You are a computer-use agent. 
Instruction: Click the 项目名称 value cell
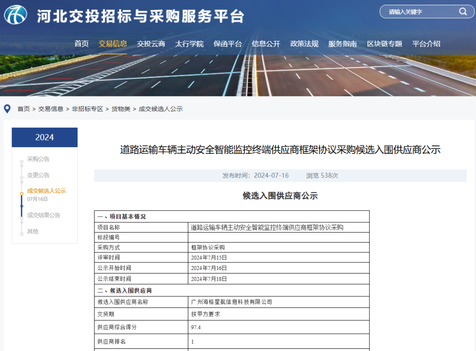pyautogui.click(x=279, y=228)
